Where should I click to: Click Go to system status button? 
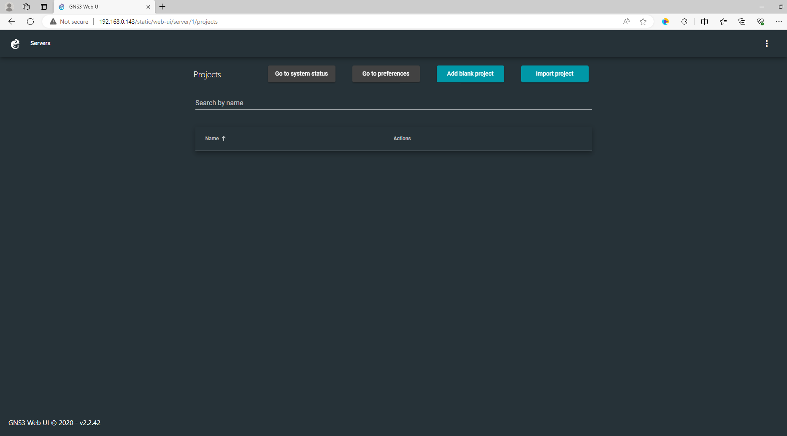[x=301, y=74]
